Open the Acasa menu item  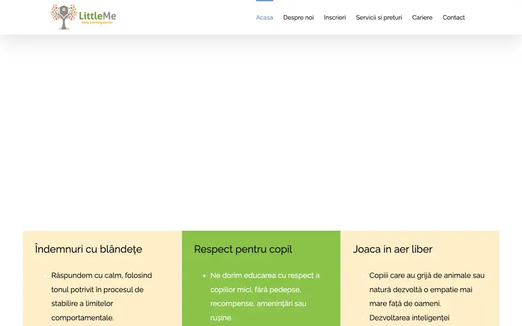264,18
